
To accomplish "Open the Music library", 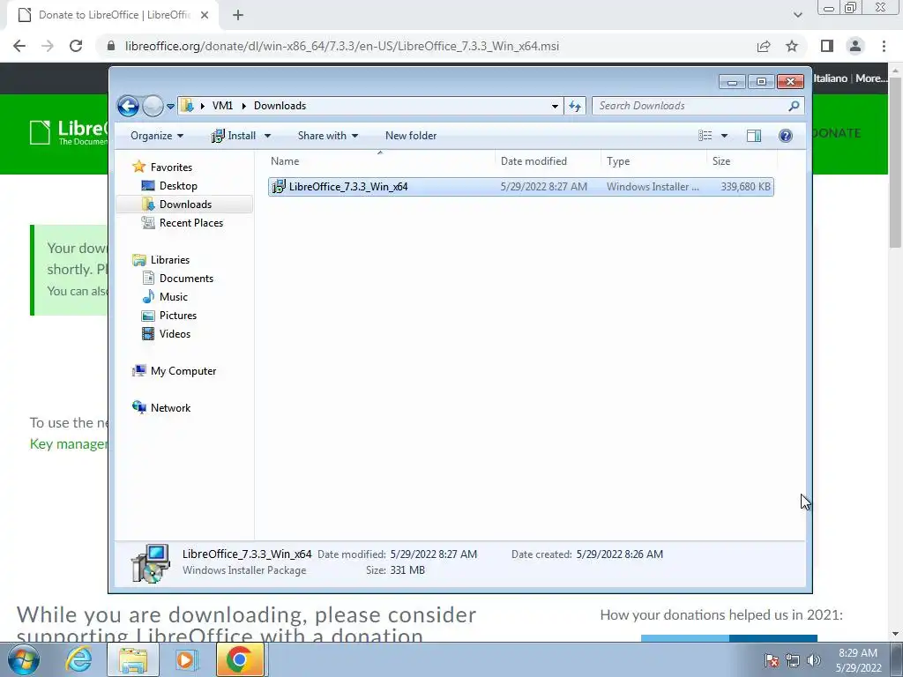I will (165, 296).
